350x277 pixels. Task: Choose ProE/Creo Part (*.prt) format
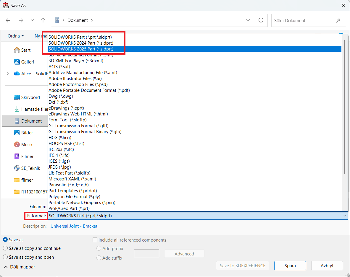click(x=195, y=208)
